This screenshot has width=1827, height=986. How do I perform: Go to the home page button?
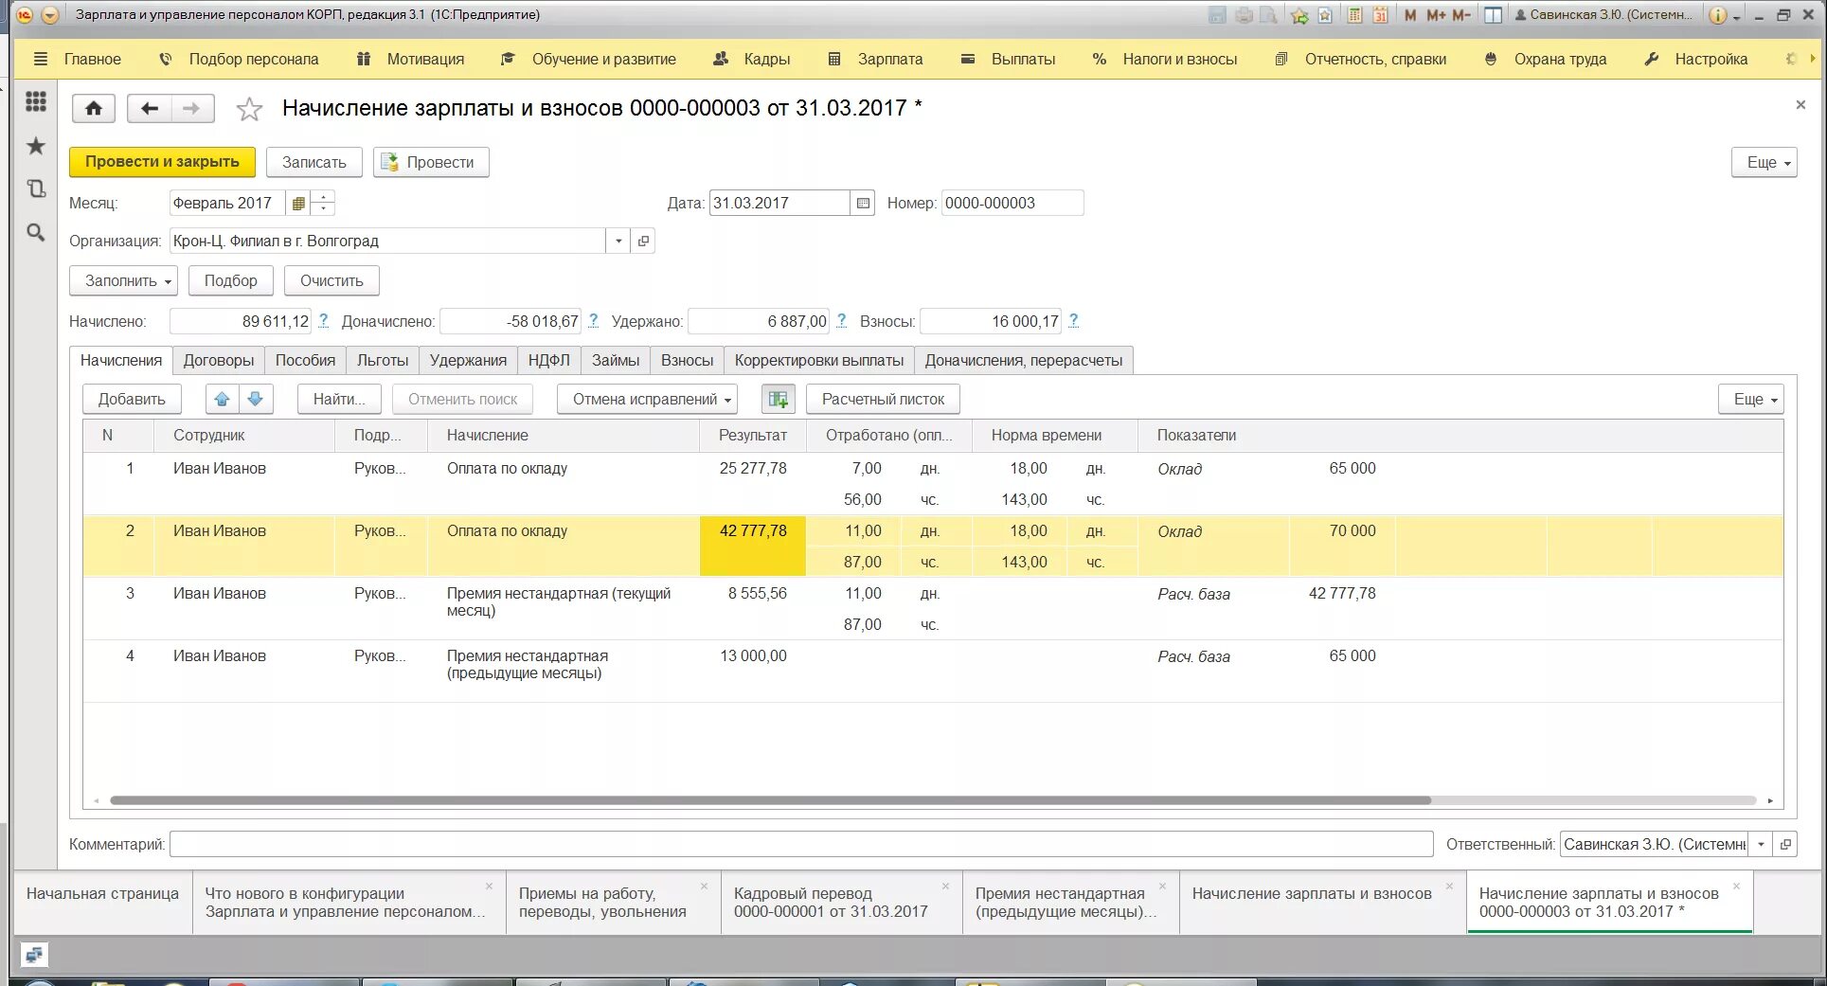tap(94, 108)
